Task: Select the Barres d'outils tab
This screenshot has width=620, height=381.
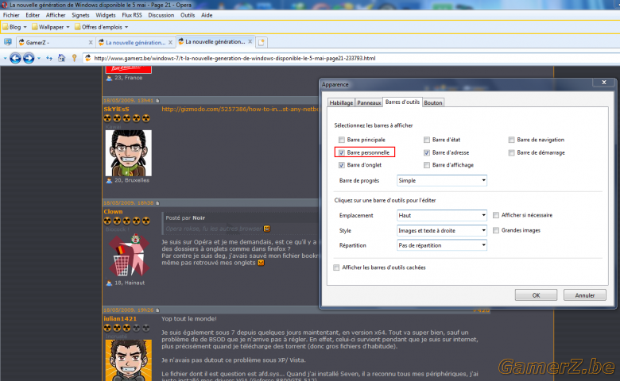Action: (402, 102)
